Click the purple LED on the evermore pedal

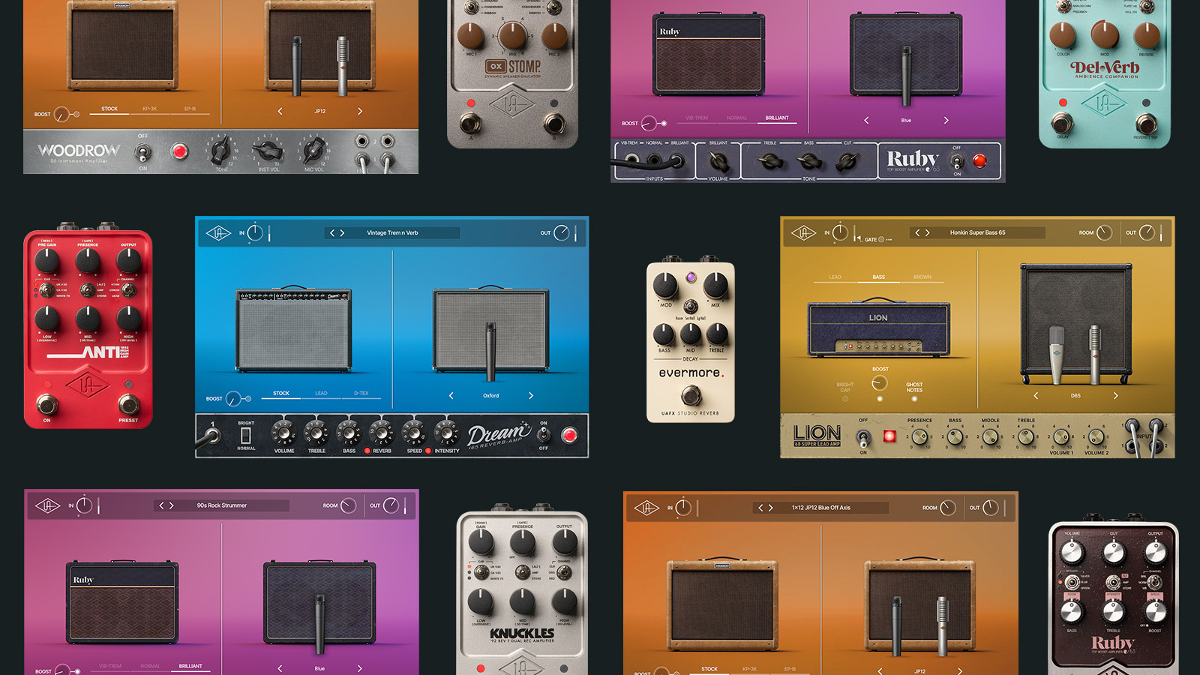(691, 277)
